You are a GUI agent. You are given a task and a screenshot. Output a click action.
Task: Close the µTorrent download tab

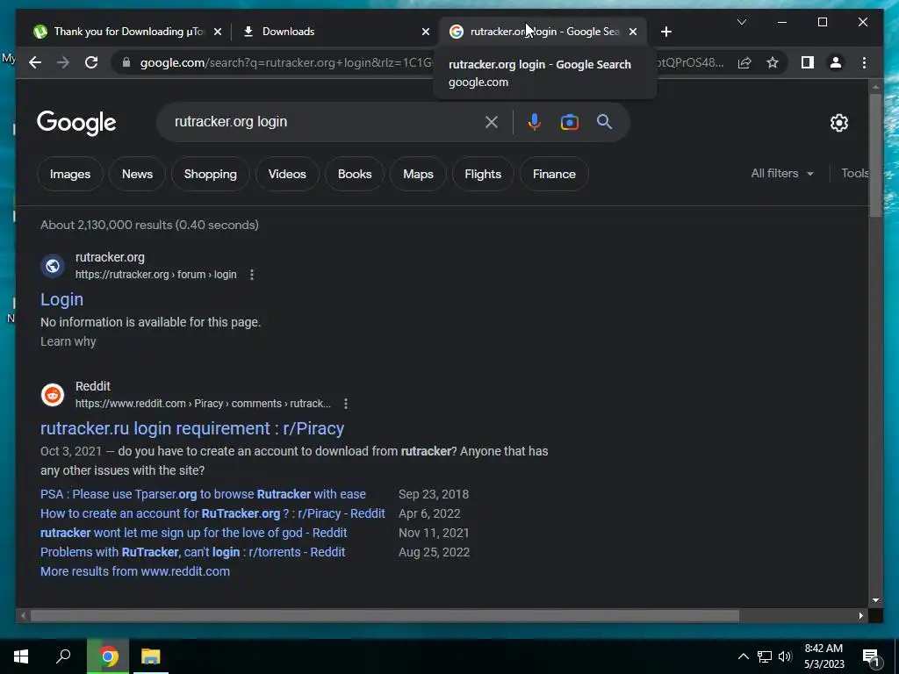tap(218, 32)
